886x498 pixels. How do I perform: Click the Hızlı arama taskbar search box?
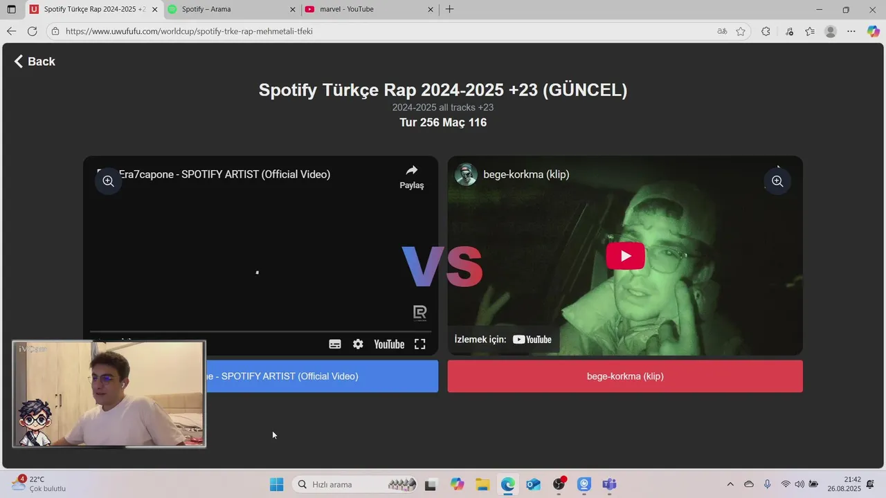click(x=356, y=484)
